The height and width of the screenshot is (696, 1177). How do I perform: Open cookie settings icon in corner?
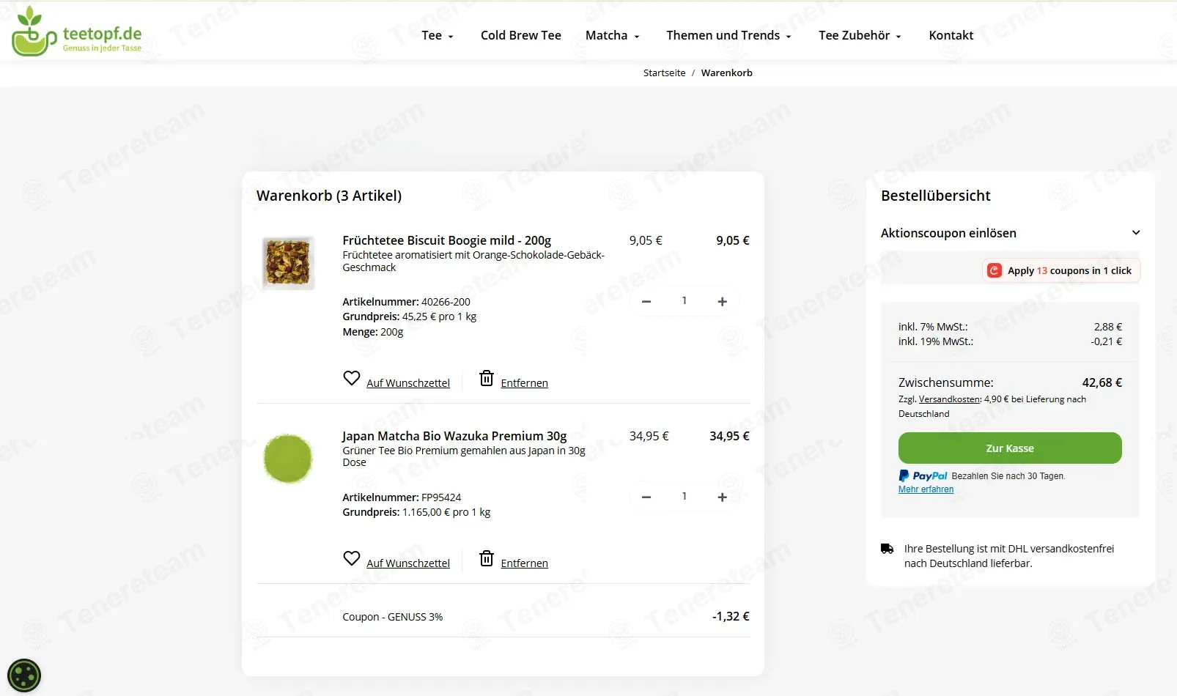(x=24, y=675)
